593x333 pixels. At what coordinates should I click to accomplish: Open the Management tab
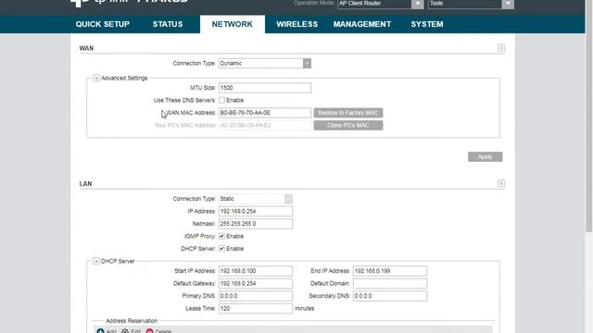coord(362,24)
